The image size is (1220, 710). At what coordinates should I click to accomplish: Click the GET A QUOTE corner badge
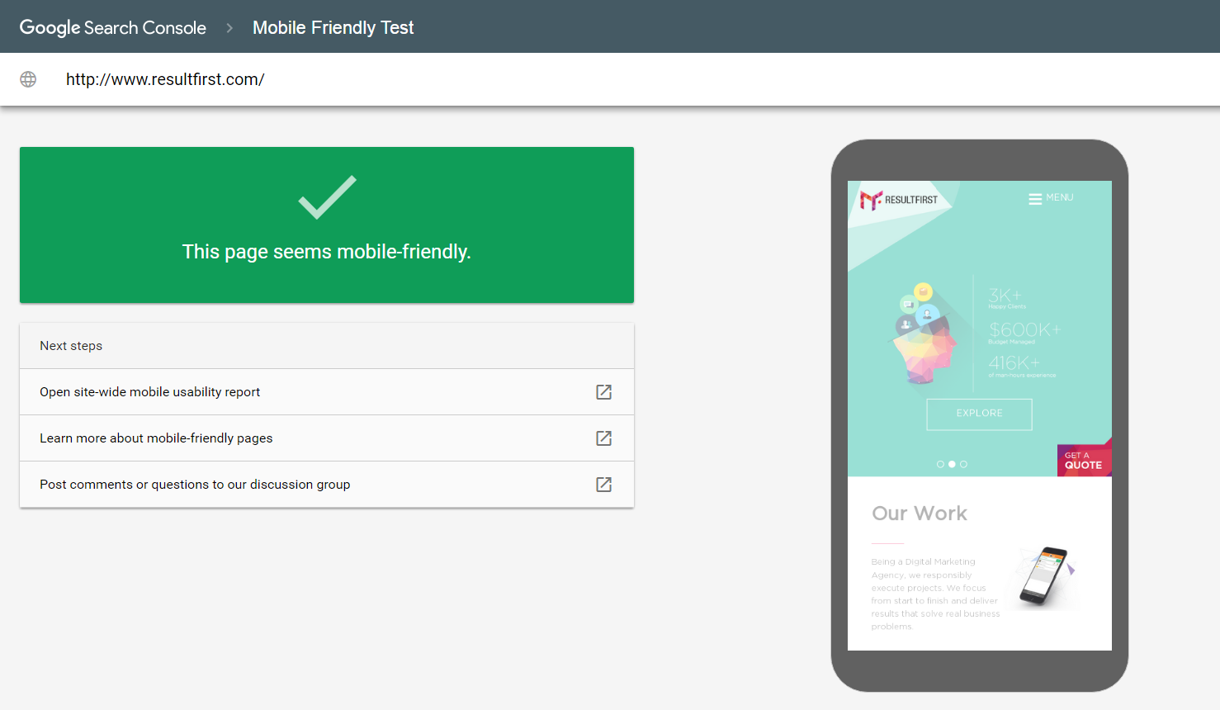pyautogui.click(x=1084, y=461)
